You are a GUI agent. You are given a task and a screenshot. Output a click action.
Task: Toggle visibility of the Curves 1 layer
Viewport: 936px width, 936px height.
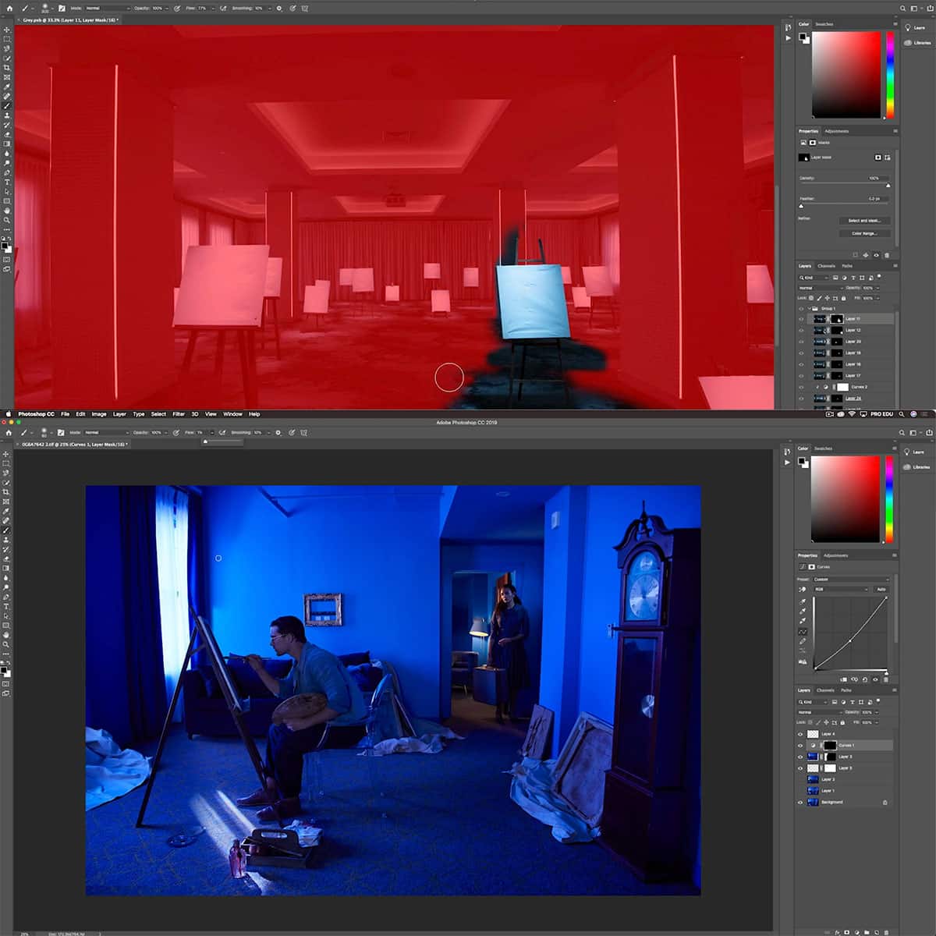800,746
